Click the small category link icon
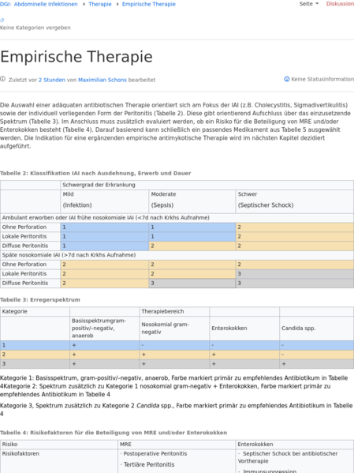The width and height of the screenshot is (354, 473). click(x=2, y=21)
